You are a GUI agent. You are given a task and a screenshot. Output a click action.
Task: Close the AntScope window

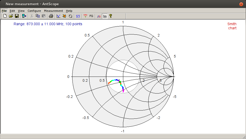[241, 4]
